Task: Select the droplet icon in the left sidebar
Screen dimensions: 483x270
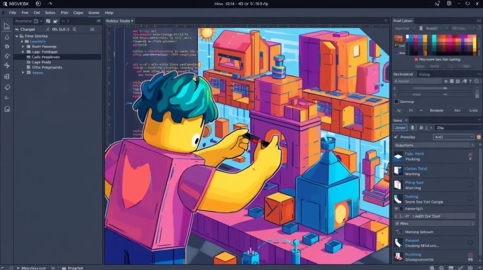Action: [7, 37]
